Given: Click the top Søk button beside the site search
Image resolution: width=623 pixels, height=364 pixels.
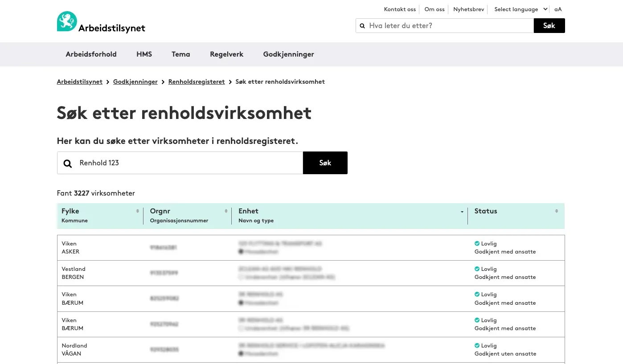Looking at the screenshot, I should (x=549, y=26).
